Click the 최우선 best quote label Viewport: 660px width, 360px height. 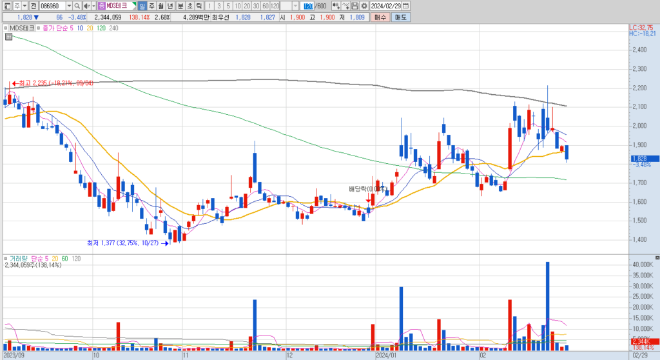point(219,17)
